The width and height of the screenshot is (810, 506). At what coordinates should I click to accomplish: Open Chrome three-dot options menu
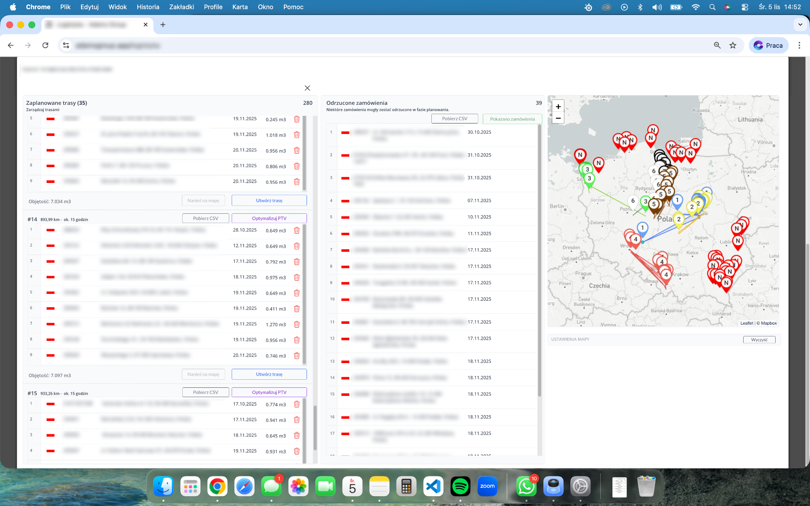click(799, 45)
